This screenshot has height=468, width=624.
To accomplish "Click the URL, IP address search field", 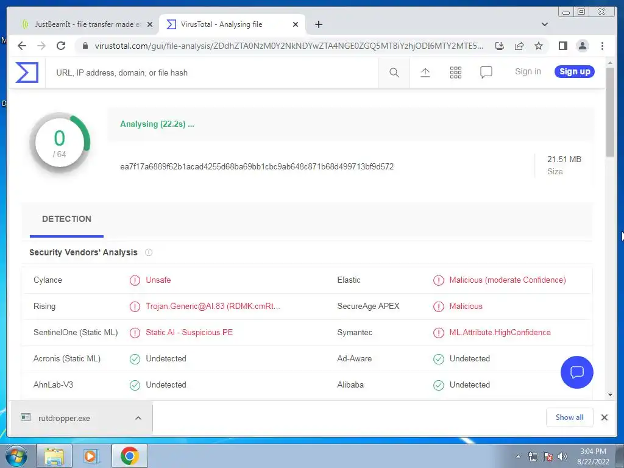I will coord(211,73).
